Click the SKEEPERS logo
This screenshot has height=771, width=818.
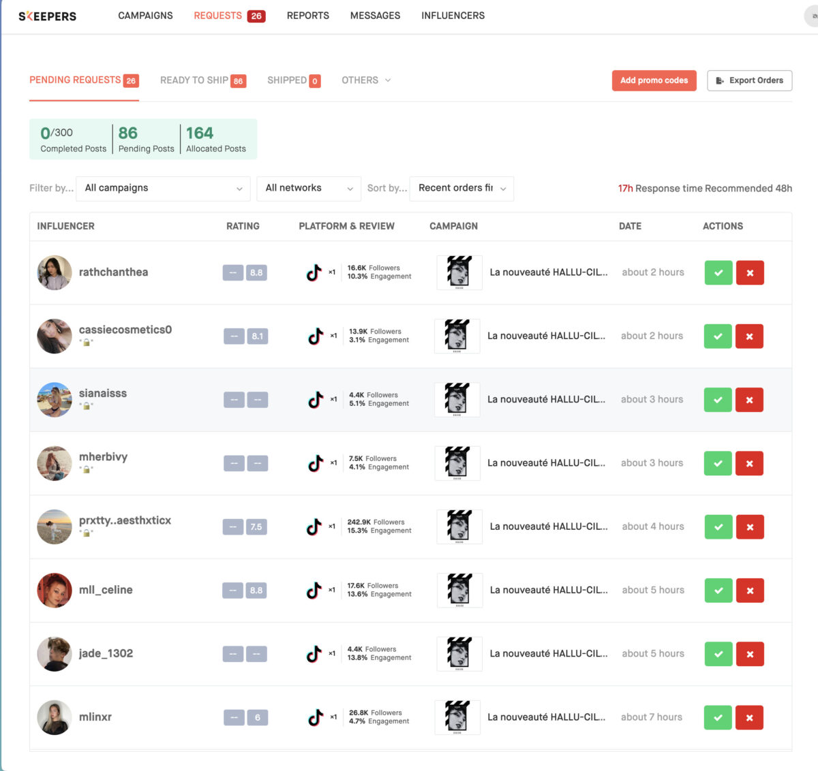pos(47,16)
